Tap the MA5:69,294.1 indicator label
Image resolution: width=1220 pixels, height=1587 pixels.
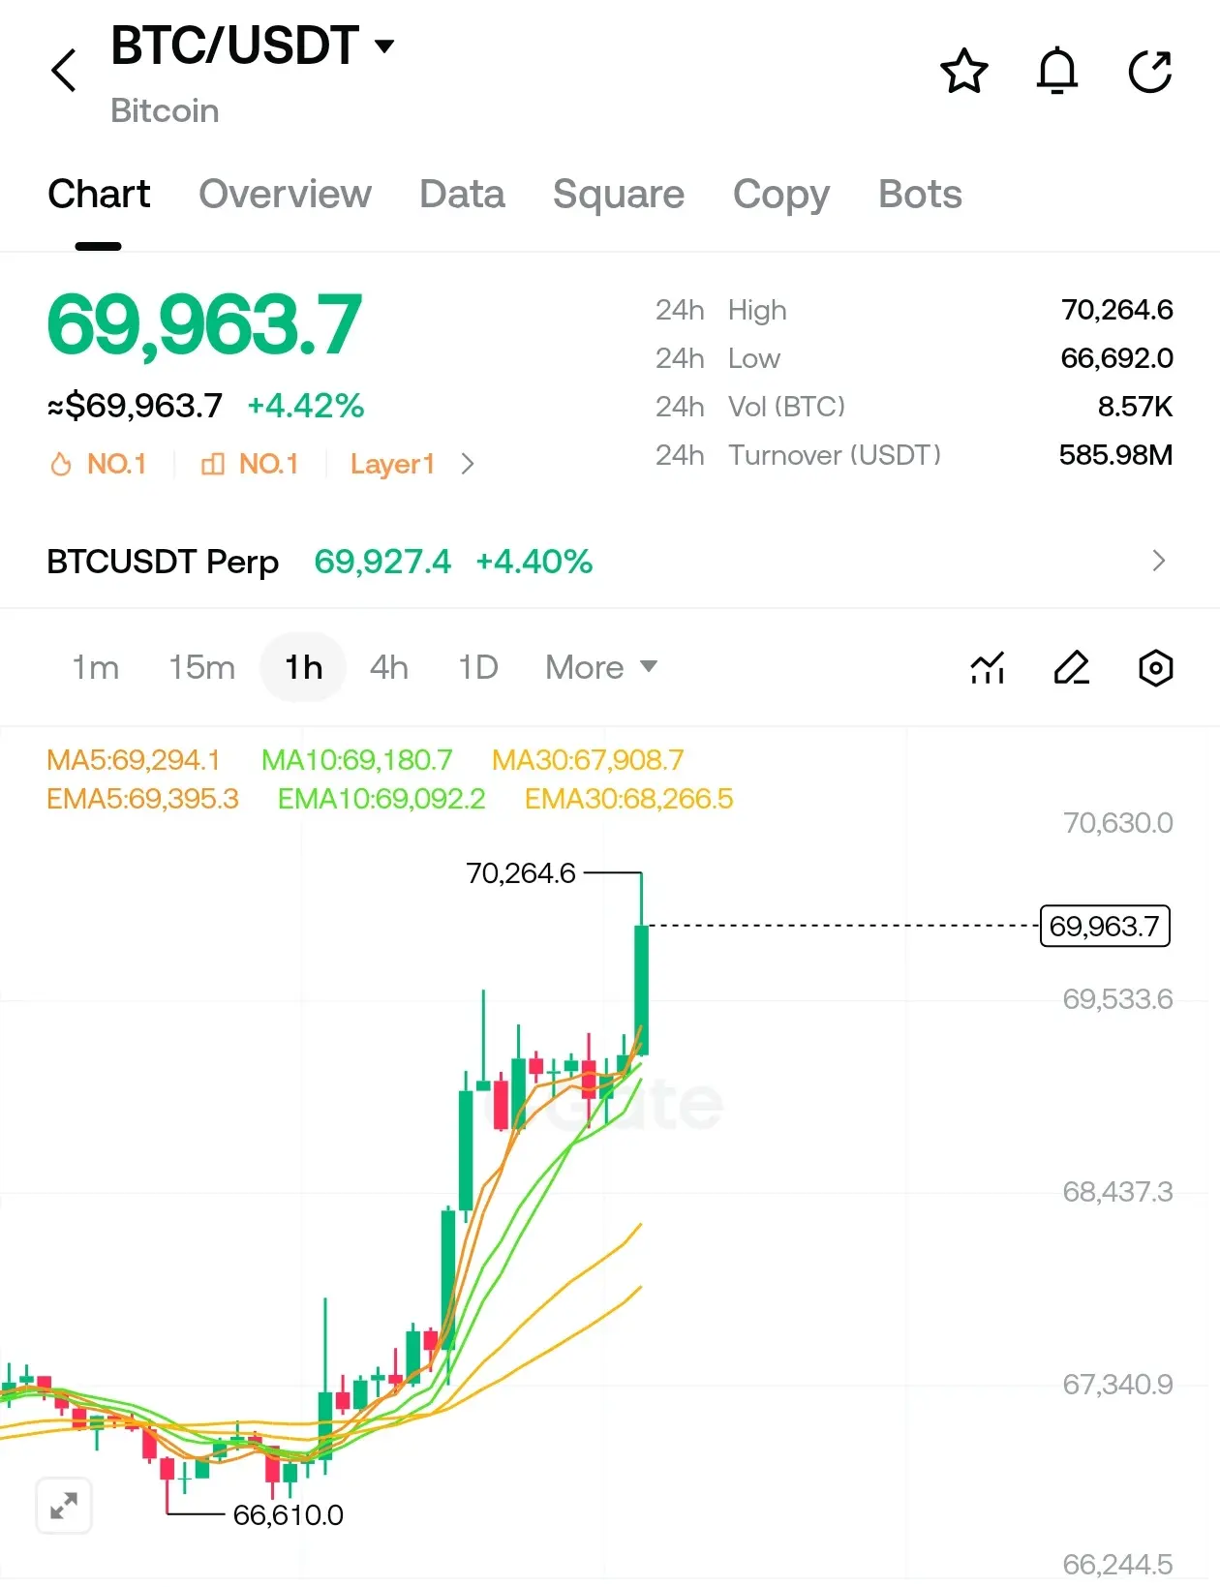(134, 760)
